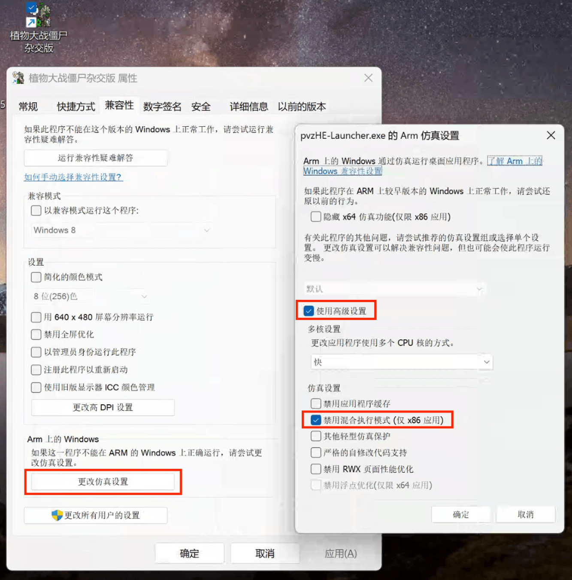
Task: Click 更改所有用户的设置 button
Action: 96,515
